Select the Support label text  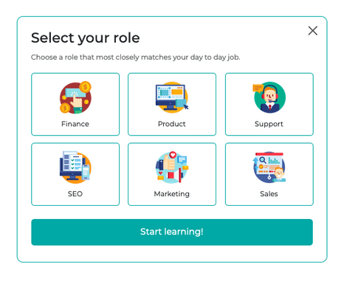(x=269, y=124)
